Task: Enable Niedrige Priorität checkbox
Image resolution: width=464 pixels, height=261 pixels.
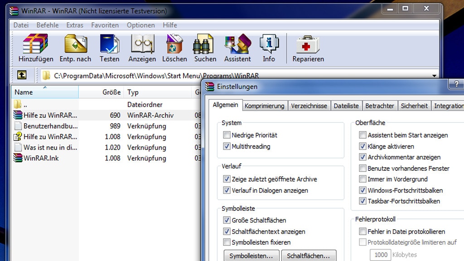Action: (227, 135)
